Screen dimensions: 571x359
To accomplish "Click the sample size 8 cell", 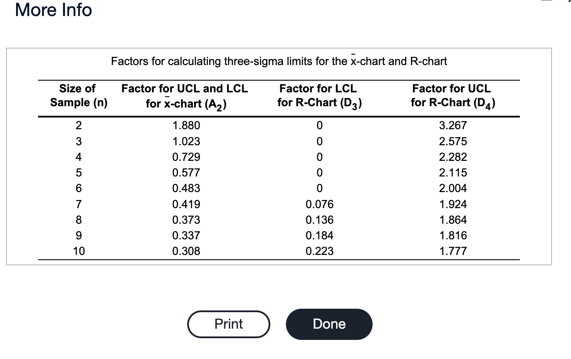I will 78,219.
